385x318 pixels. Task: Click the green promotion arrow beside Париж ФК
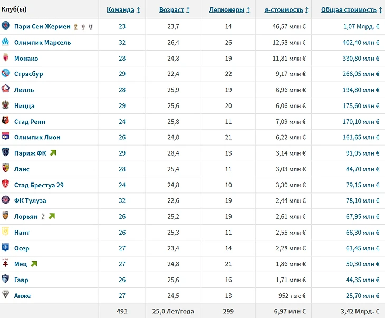pyautogui.click(x=53, y=153)
